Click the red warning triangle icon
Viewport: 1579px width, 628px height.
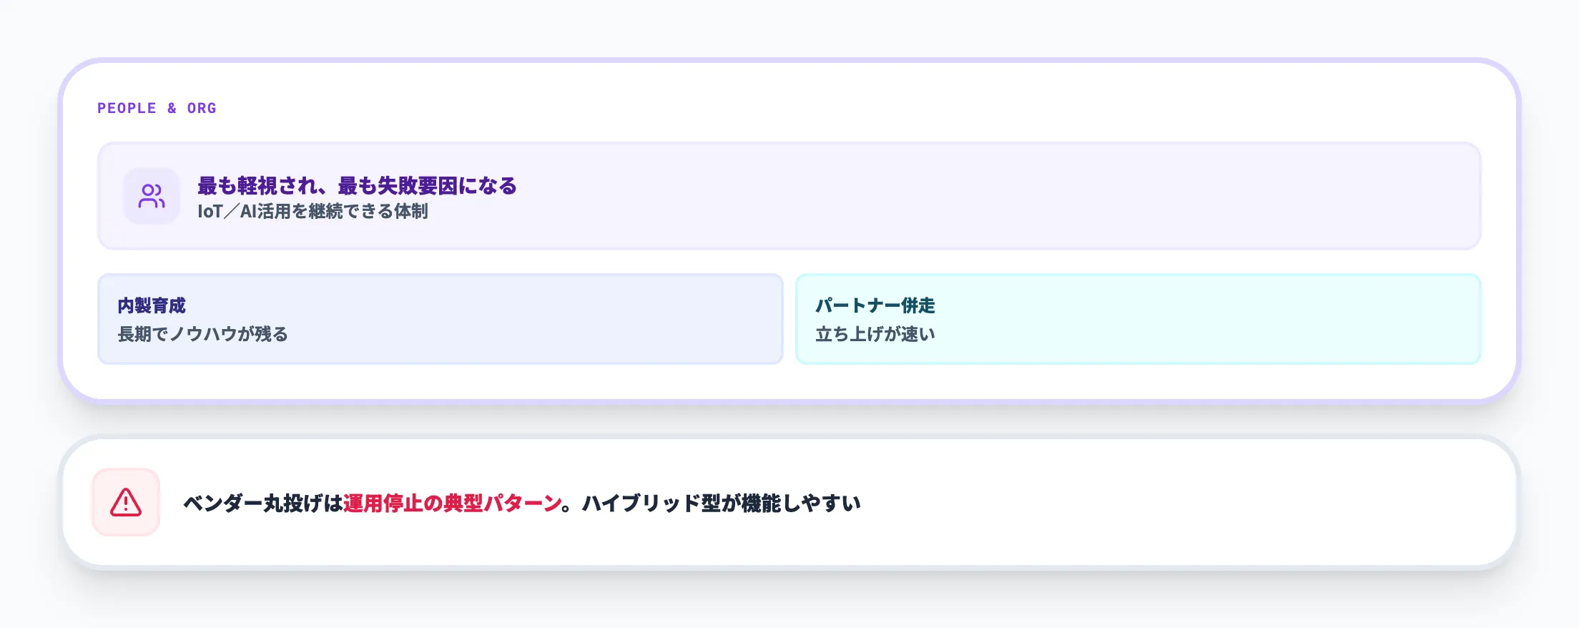[126, 502]
